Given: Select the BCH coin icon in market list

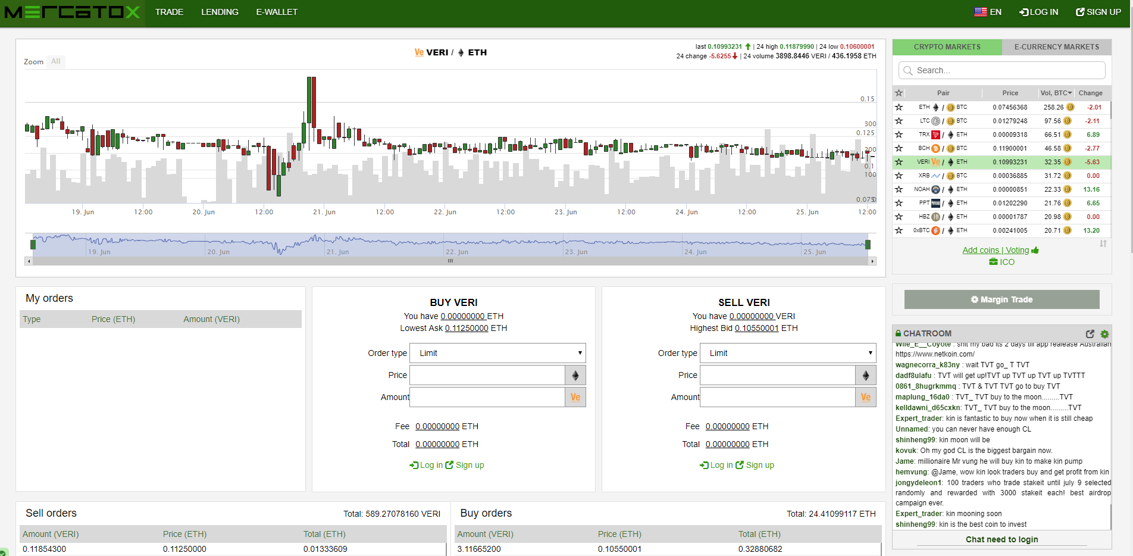Looking at the screenshot, I should [x=936, y=148].
